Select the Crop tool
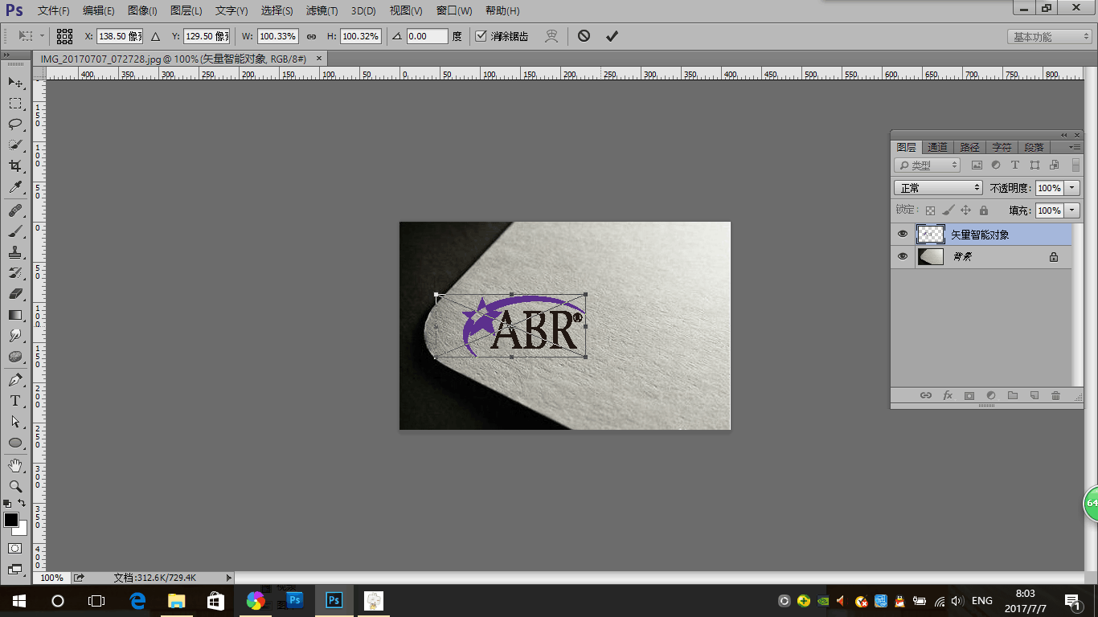1098x617 pixels. point(15,165)
